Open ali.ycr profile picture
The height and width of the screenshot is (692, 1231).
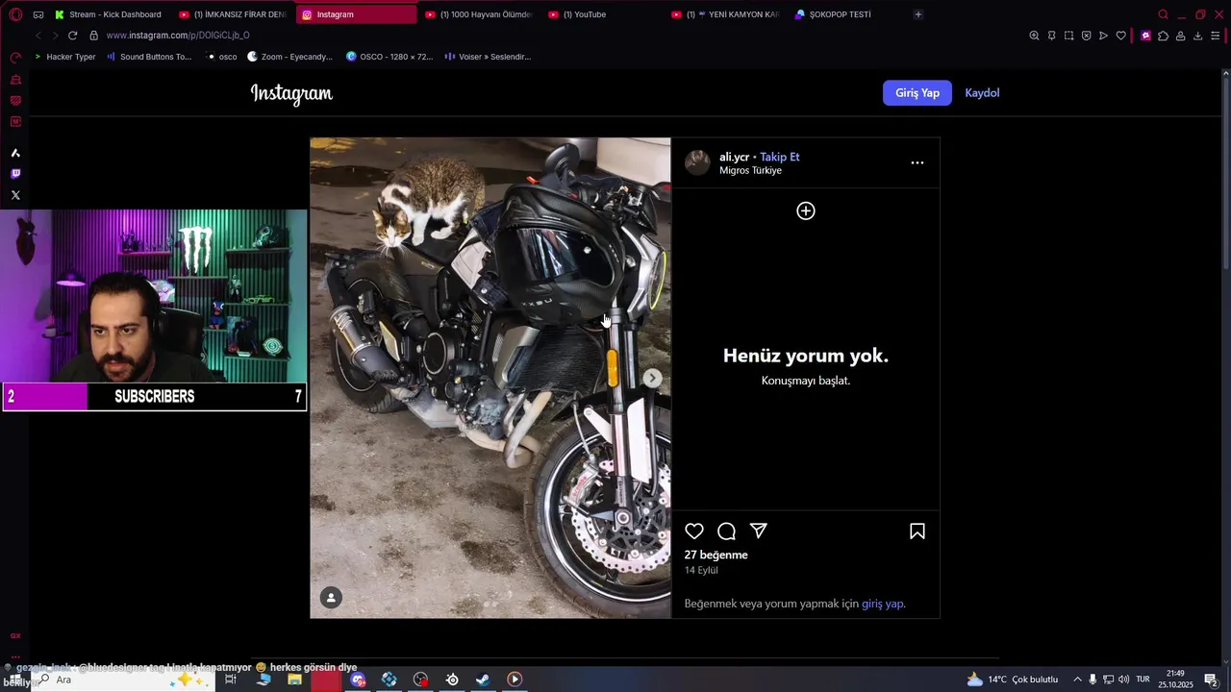[697, 162]
